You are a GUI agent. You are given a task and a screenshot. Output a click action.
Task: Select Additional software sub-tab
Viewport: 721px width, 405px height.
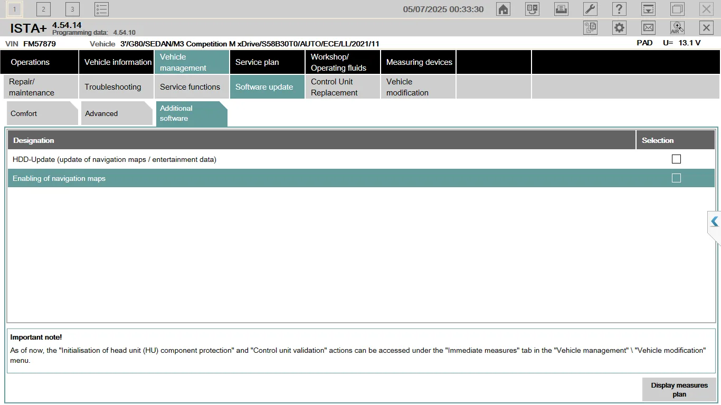click(192, 113)
